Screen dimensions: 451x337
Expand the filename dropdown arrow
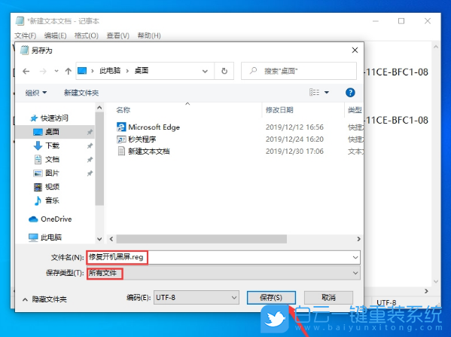355,258
